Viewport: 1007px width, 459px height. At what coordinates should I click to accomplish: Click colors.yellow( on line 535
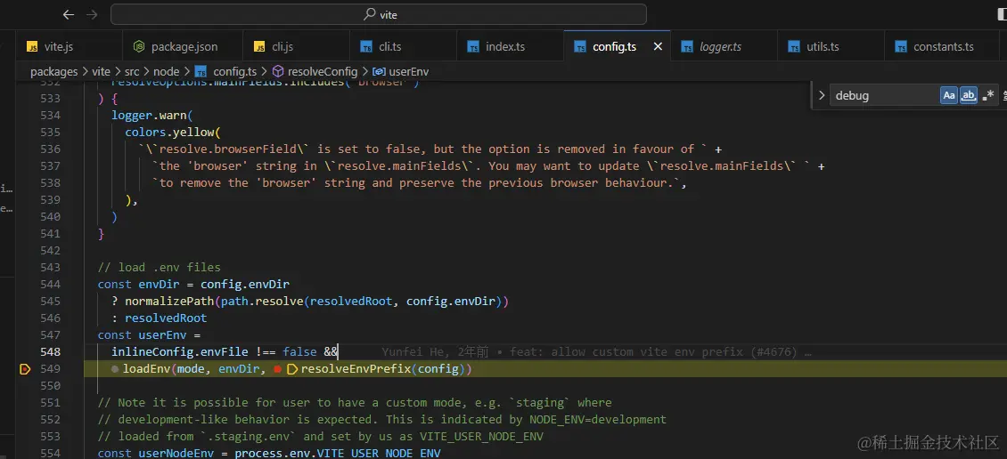click(x=173, y=132)
